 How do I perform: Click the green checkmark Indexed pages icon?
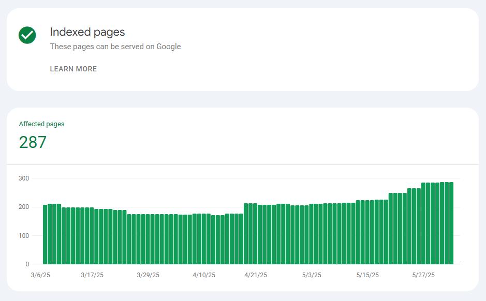pos(27,35)
